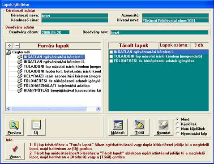Screen dimensions: 214x164
Task: Click the 3 db. sheet count value
Action: pyautogui.click(x=199, y=45)
